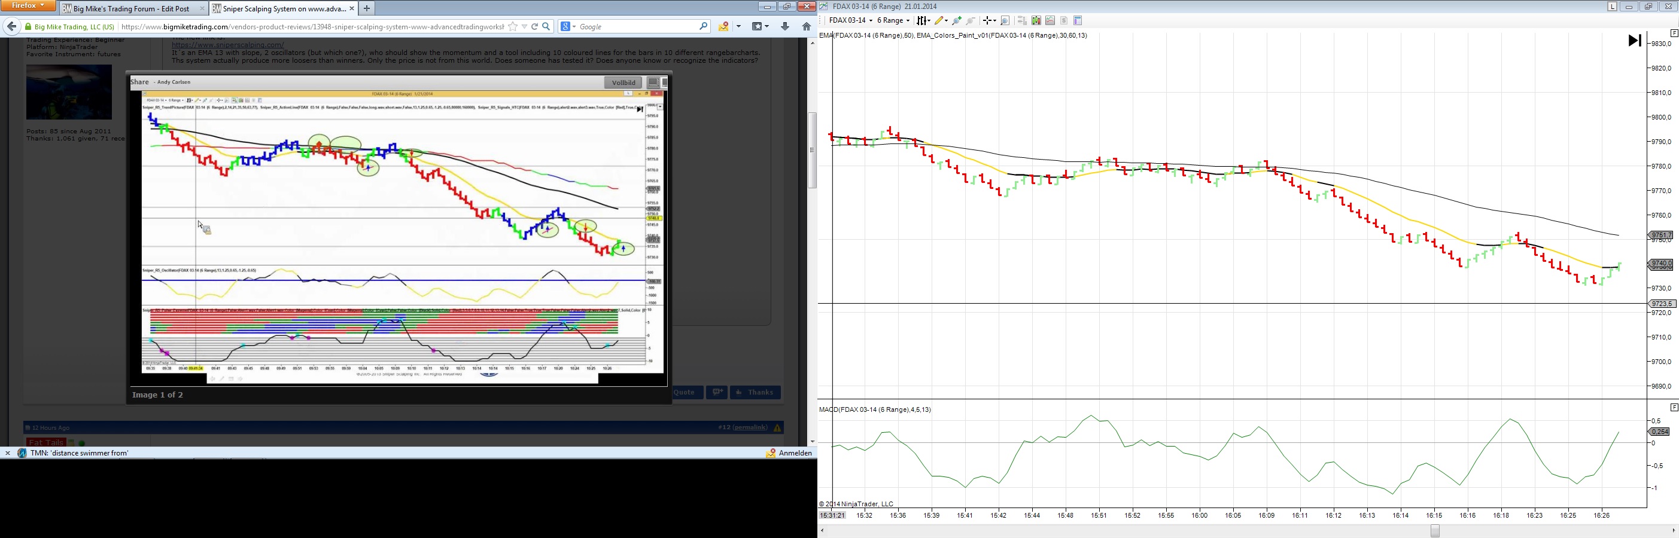Click the chart's horizontal scrollbar thumb
The image size is (1679, 538).
point(1435,531)
